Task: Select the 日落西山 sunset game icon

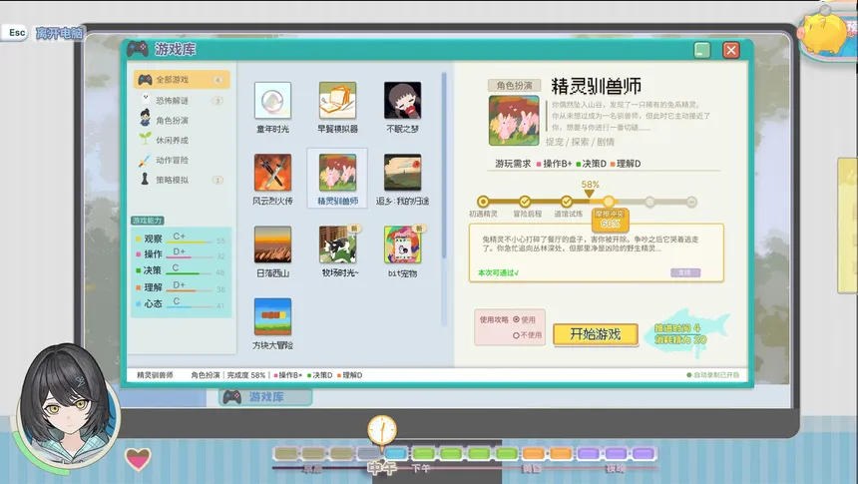Action: click(x=272, y=244)
